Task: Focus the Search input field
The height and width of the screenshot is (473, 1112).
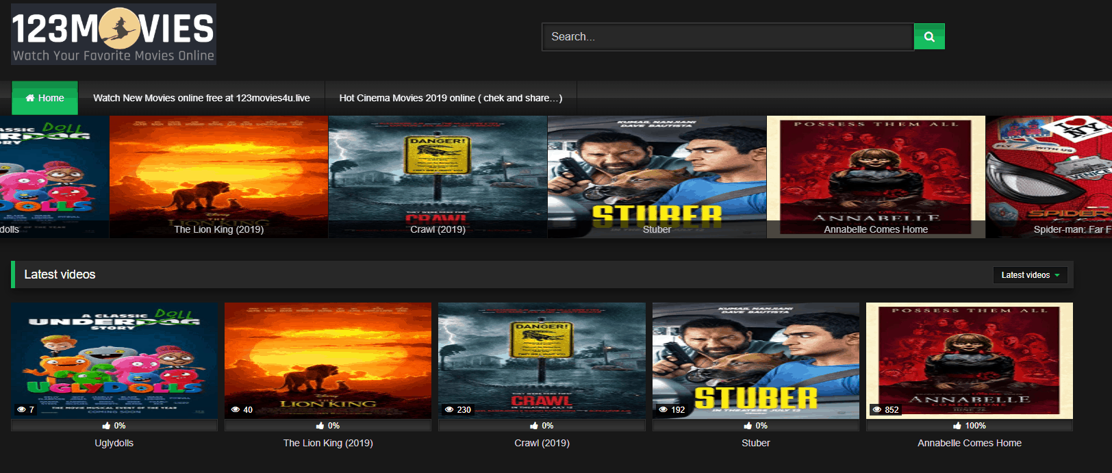Action: (728, 37)
